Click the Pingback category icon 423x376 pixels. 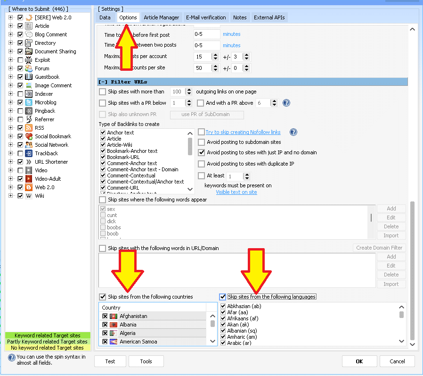coord(29,111)
